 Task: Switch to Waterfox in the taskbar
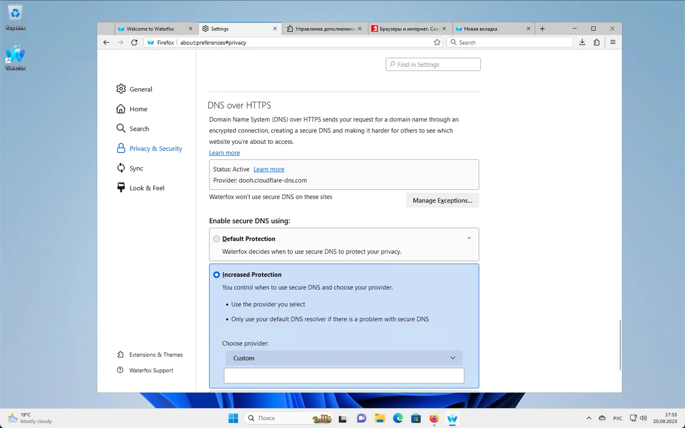452,418
